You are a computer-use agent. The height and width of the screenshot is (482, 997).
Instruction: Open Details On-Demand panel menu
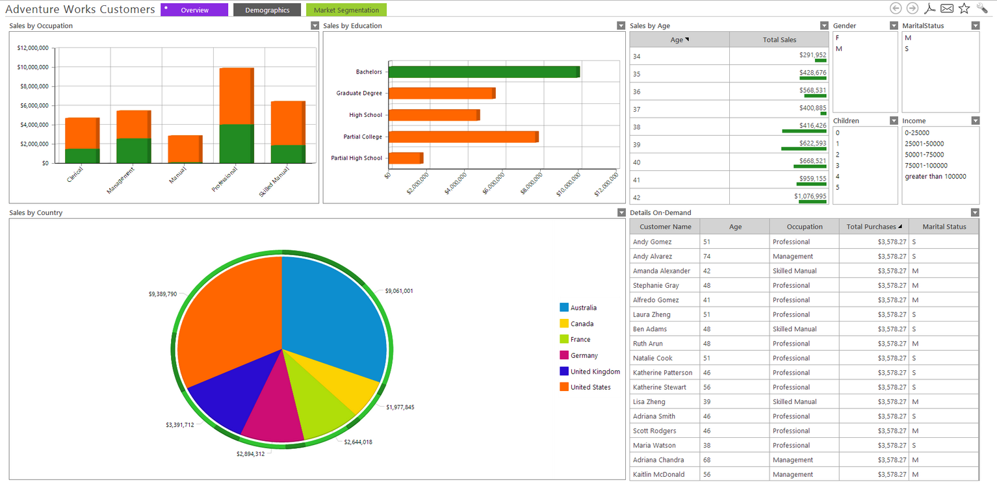pyautogui.click(x=976, y=213)
